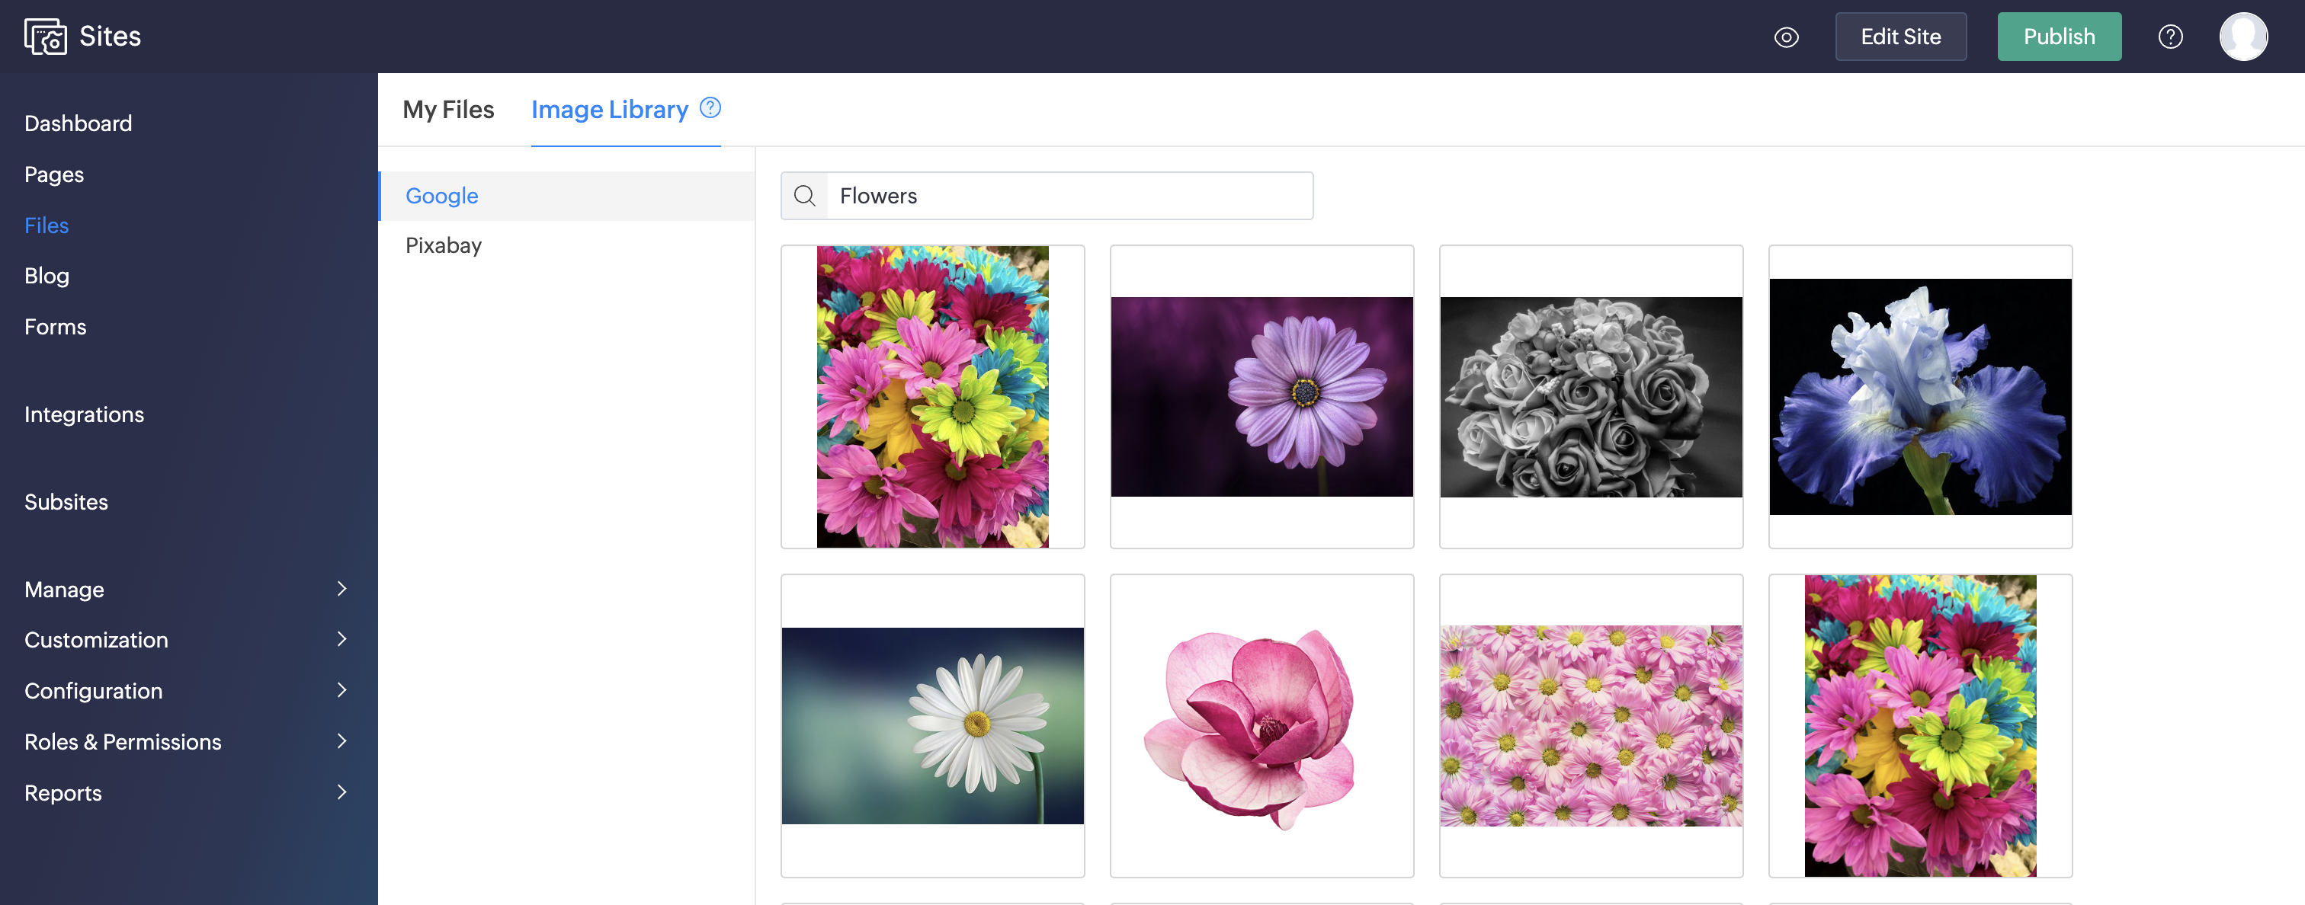Open the help question mark icon
Image resolution: width=2305 pixels, height=905 pixels.
click(2170, 37)
